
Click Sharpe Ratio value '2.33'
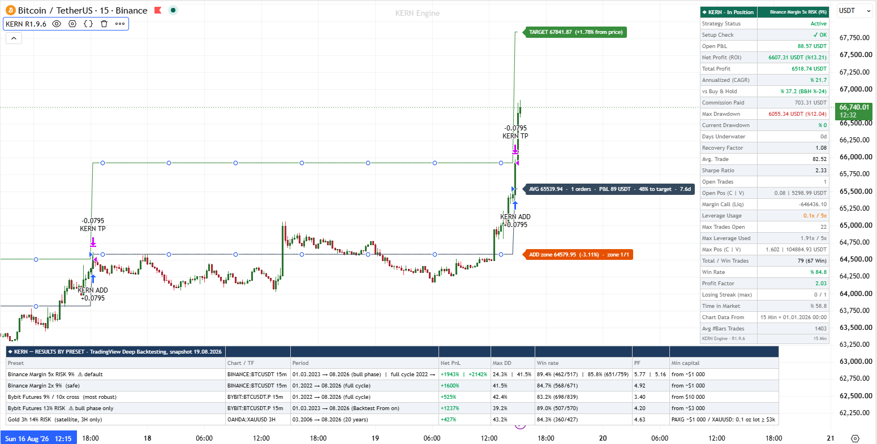(x=821, y=171)
